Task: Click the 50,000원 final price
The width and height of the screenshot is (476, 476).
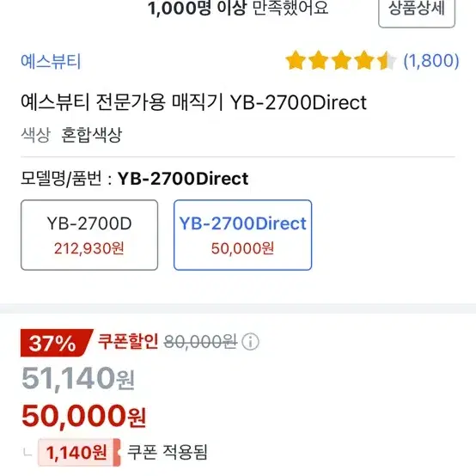Action: pos(84,416)
